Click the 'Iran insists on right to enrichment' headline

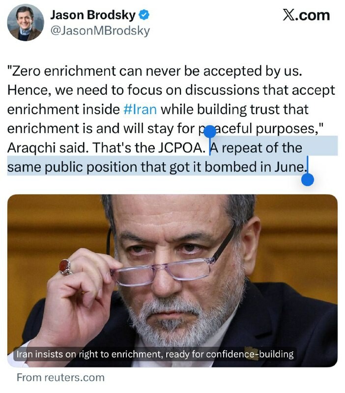155,354
